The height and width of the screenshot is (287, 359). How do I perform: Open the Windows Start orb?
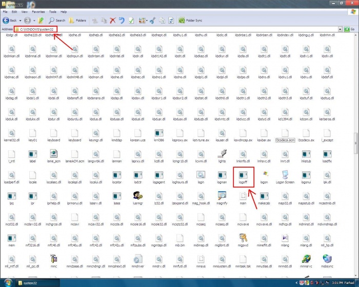(x=8, y=283)
